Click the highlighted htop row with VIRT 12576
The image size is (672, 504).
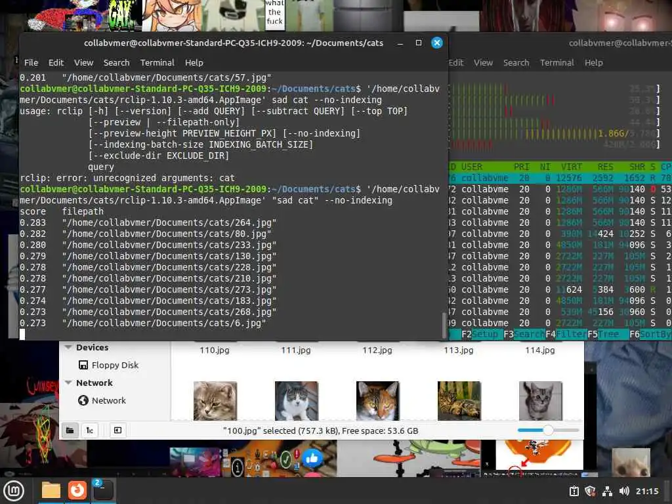(x=560, y=178)
